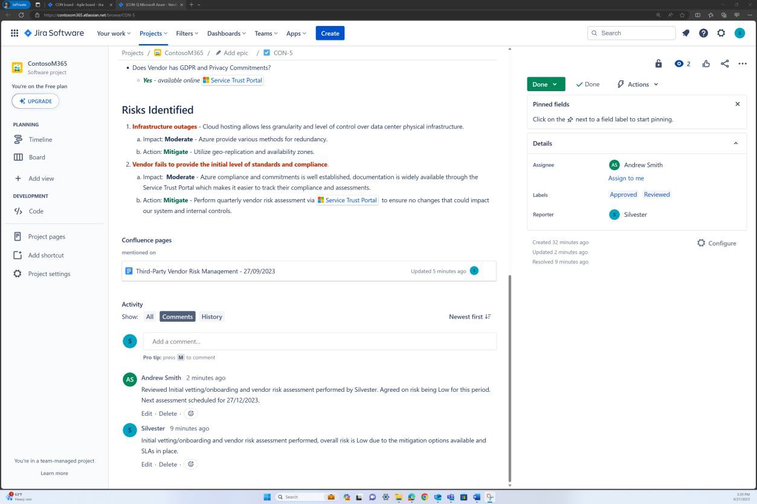Click Assign to me link
Image resolution: width=757 pixels, height=504 pixels.
(x=626, y=178)
